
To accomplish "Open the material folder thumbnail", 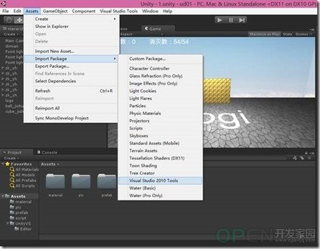I will tap(55, 181).
